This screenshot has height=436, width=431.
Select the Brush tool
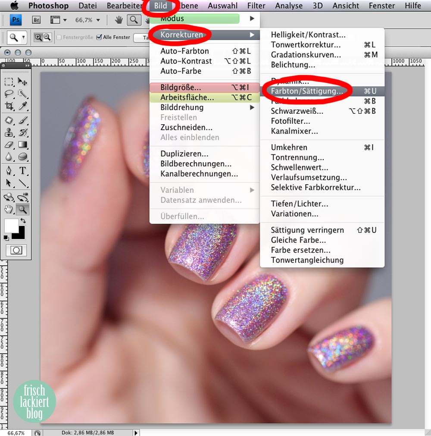pyautogui.click(x=22, y=120)
